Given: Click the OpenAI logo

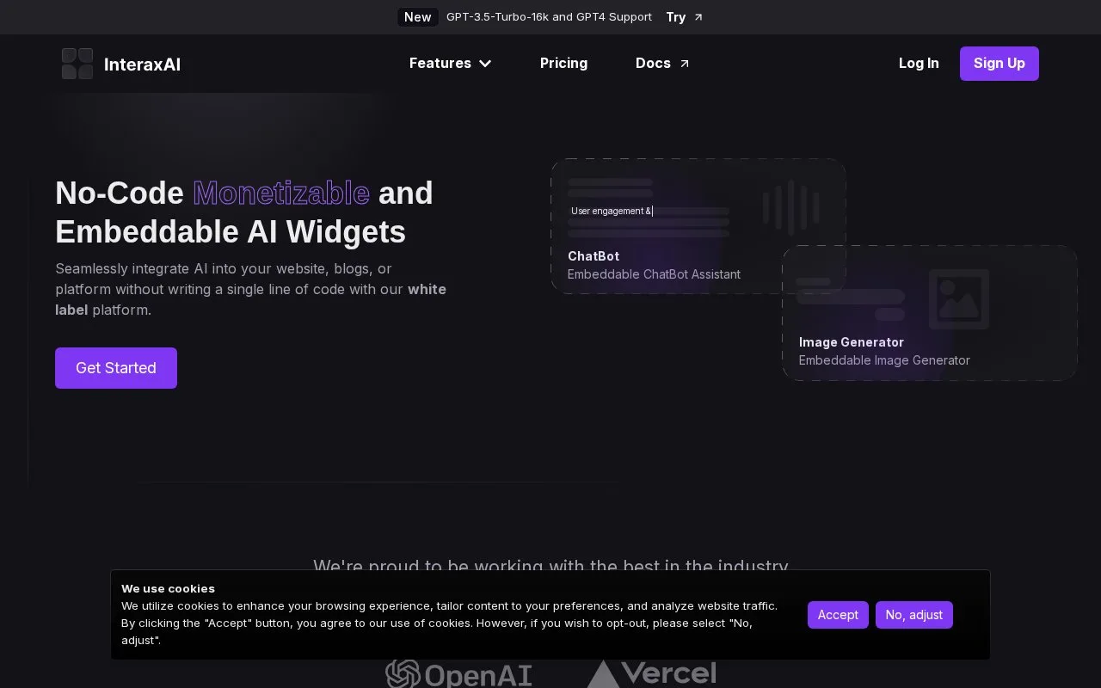Looking at the screenshot, I should pyautogui.click(x=458, y=674).
